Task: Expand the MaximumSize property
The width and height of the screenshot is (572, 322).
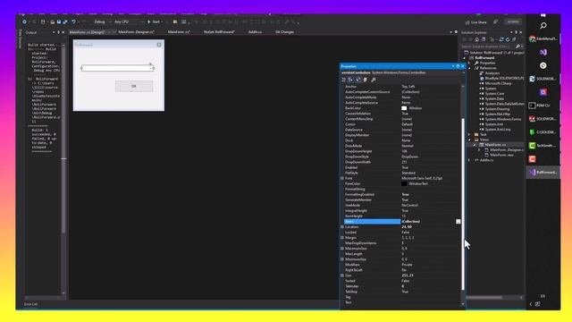Action: (342, 249)
